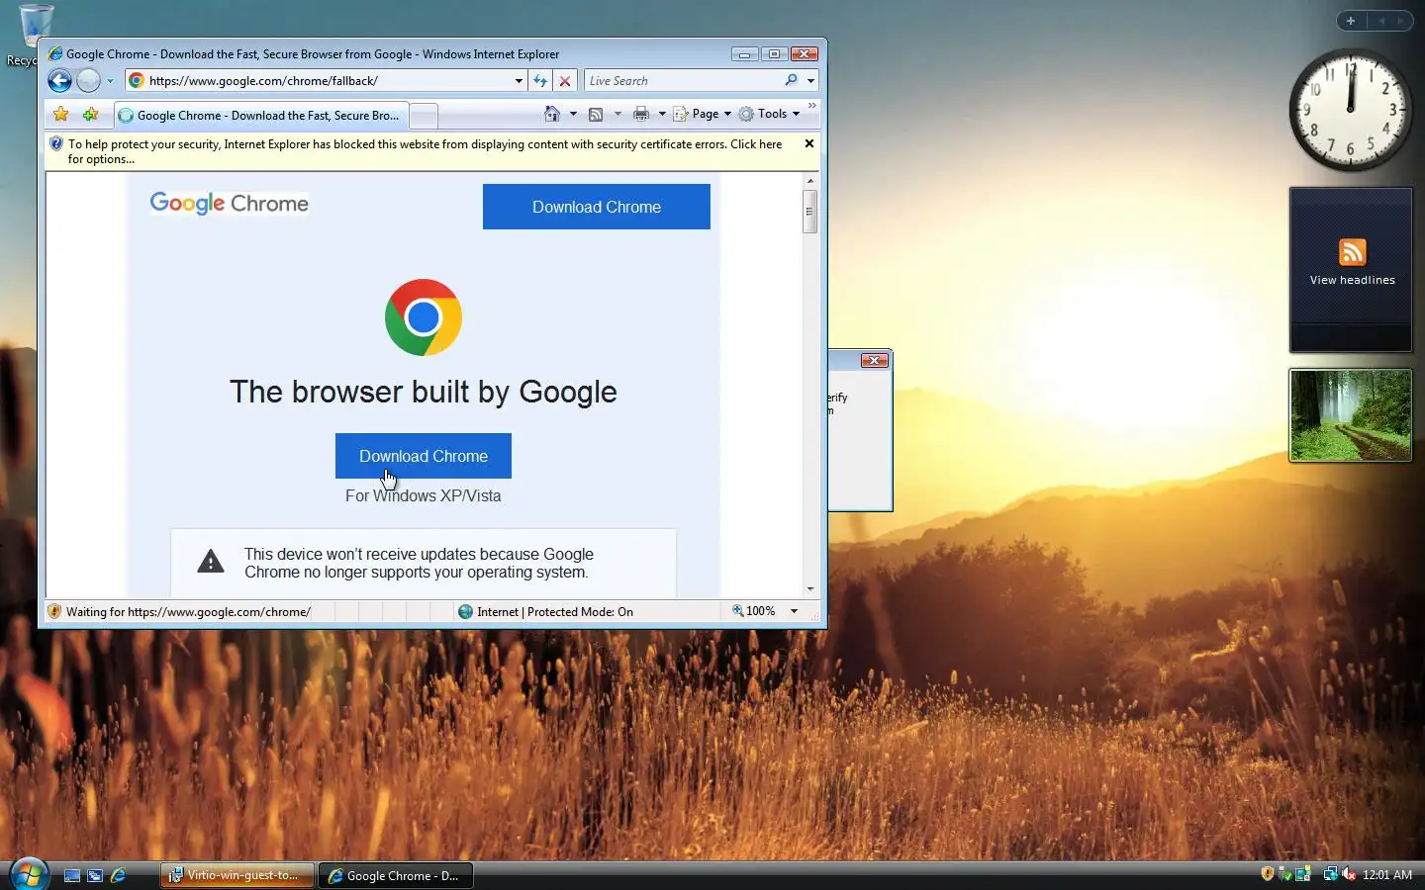
Task: Click the status bar security shield icon
Action: pos(55,612)
